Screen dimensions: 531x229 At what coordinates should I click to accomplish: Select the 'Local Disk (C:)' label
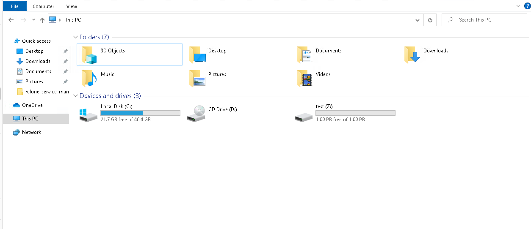[116, 106]
